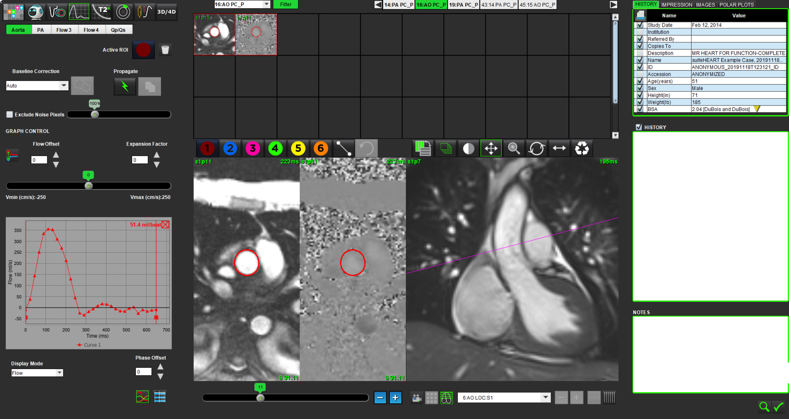
Task: Switch to the PA flow tab
Action: pos(41,30)
